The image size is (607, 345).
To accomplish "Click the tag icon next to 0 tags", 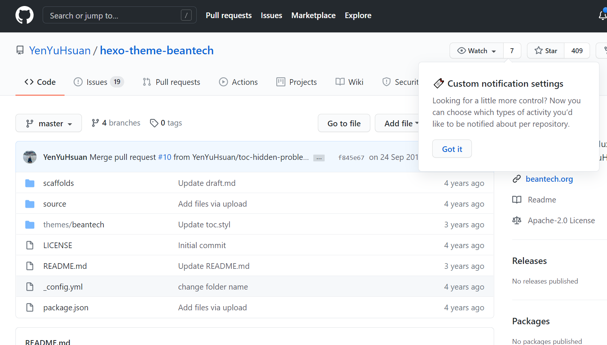I will click(154, 123).
